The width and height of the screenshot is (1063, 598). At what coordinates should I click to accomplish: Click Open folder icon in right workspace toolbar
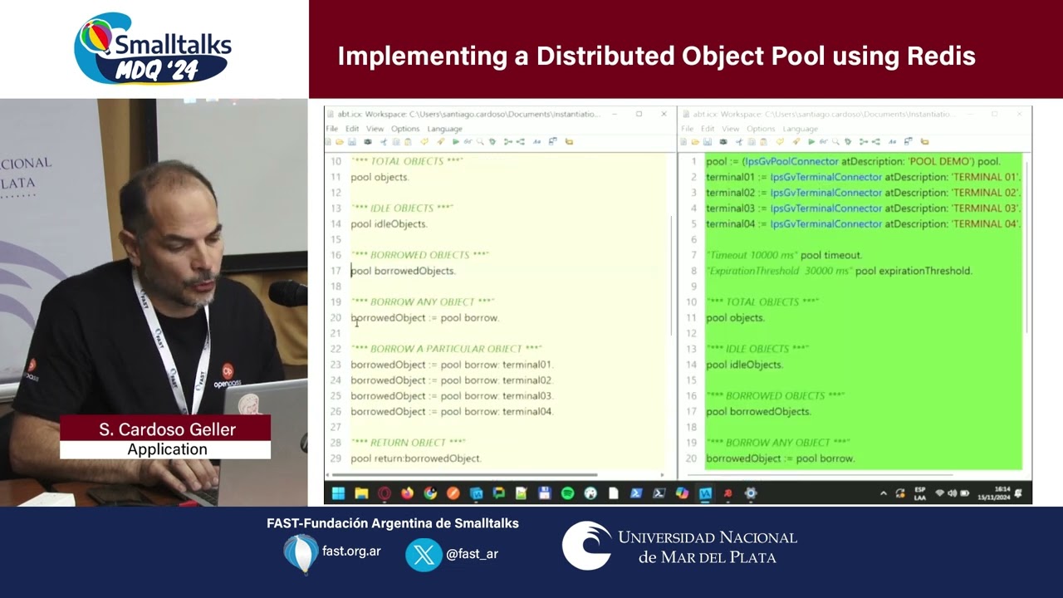695,142
